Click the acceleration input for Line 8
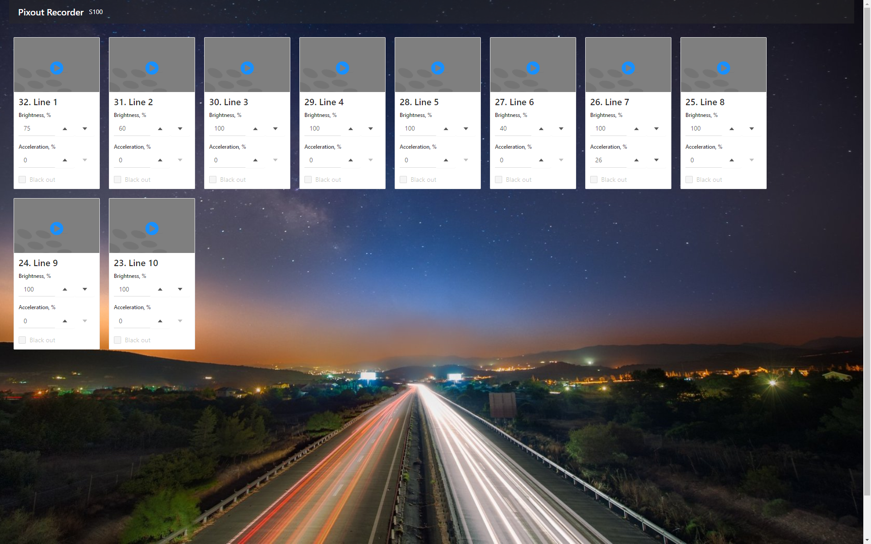The height and width of the screenshot is (544, 871). pyautogui.click(x=701, y=160)
